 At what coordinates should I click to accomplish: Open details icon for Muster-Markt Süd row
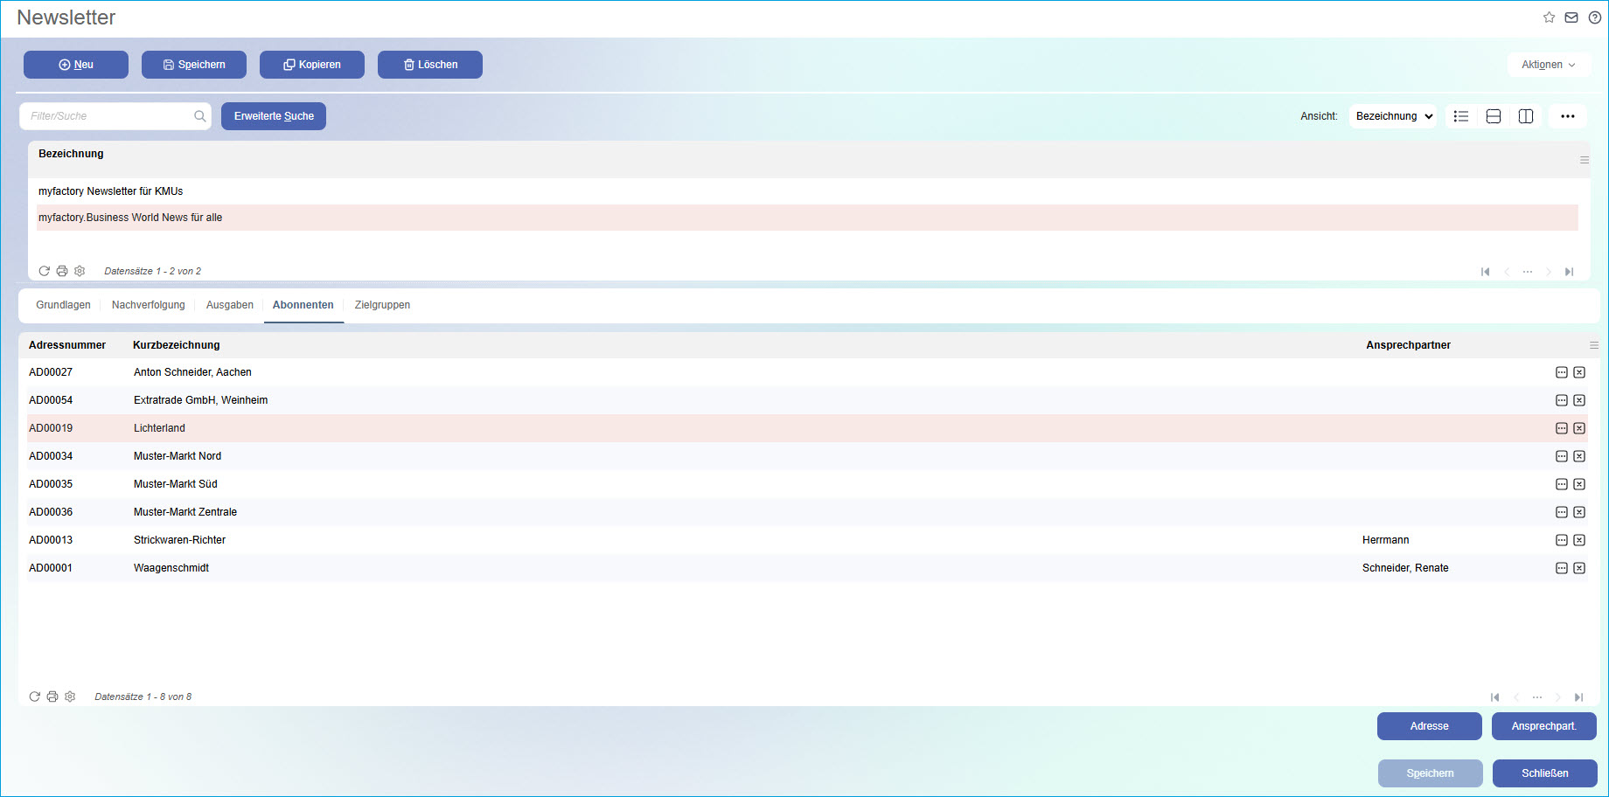pos(1562,484)
